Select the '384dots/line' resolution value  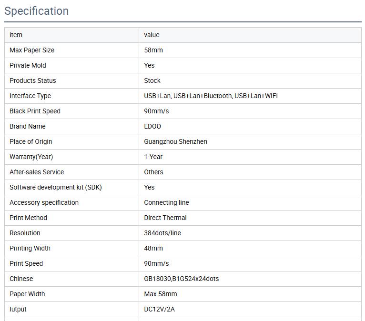(162, 233)
